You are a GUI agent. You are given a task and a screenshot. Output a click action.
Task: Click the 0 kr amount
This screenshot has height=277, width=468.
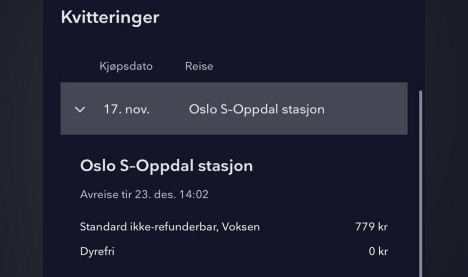(x=378, y=252)
